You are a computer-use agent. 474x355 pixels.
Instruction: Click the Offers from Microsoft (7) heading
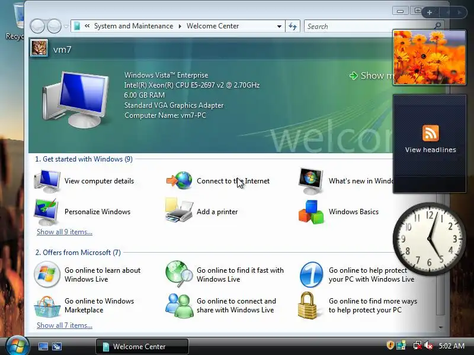[x=78, y=253]
